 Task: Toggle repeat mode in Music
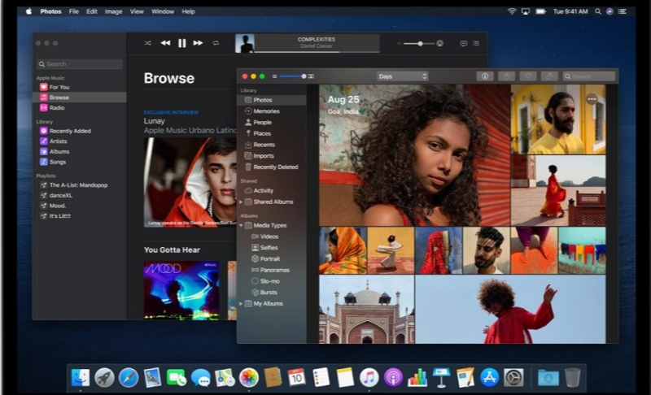(x=216, y=43)
